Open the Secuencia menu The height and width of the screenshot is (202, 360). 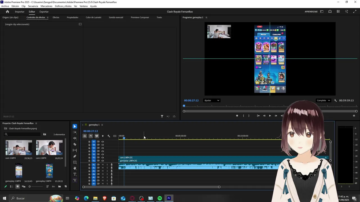click(33, 6)
